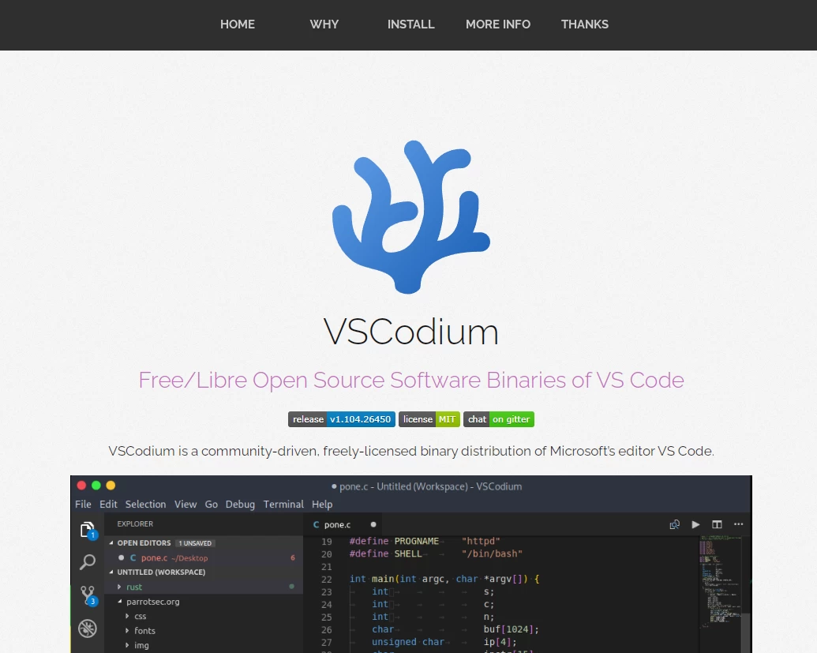Click the Debug bug icon in activity bar
This screenshot has height=653, width=817.
click(88, 629)
